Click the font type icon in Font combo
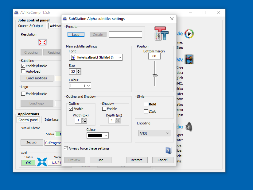Screen dimensions: 253x190 coord(73,58)
